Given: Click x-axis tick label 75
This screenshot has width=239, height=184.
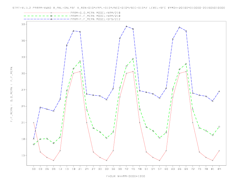Looking at the screenshot, I should pos(199,169).
